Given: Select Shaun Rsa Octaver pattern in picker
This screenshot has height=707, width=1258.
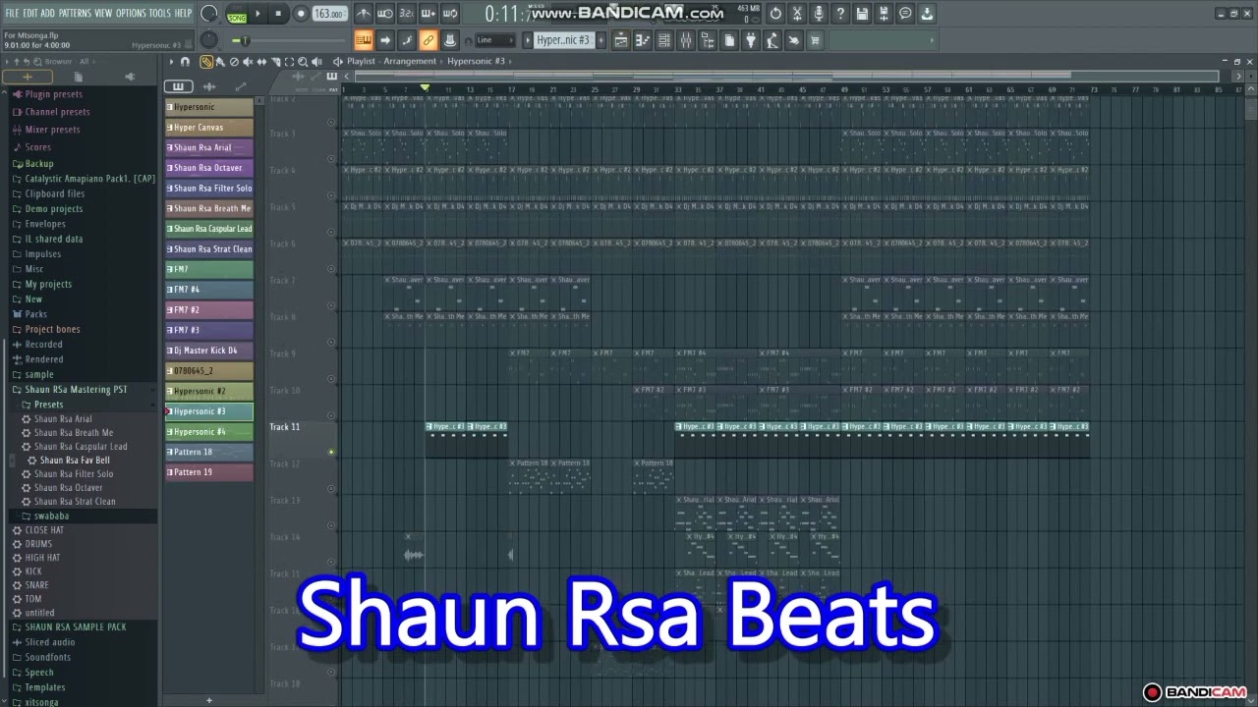Looking at the screenshot, I should (208, 168).
